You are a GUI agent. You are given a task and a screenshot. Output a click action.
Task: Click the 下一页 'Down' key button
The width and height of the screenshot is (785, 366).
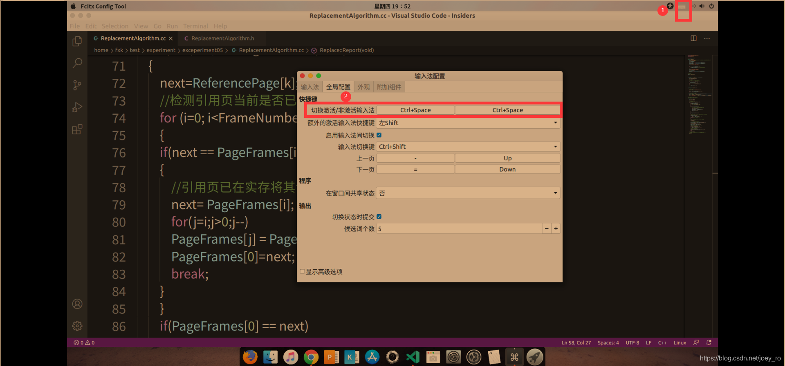(x=507, y=169)
